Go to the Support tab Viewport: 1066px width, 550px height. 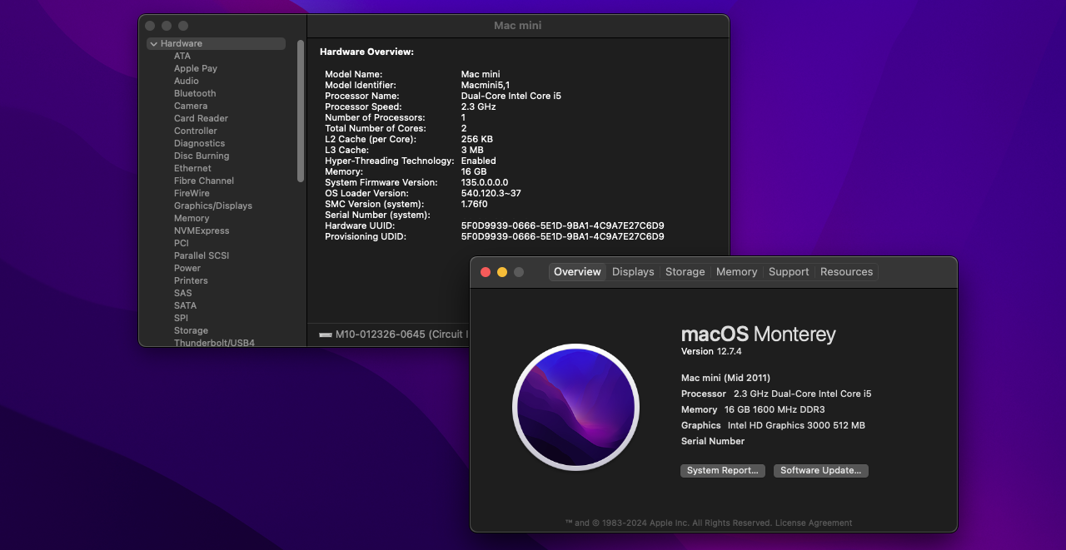tap(788, 272)
